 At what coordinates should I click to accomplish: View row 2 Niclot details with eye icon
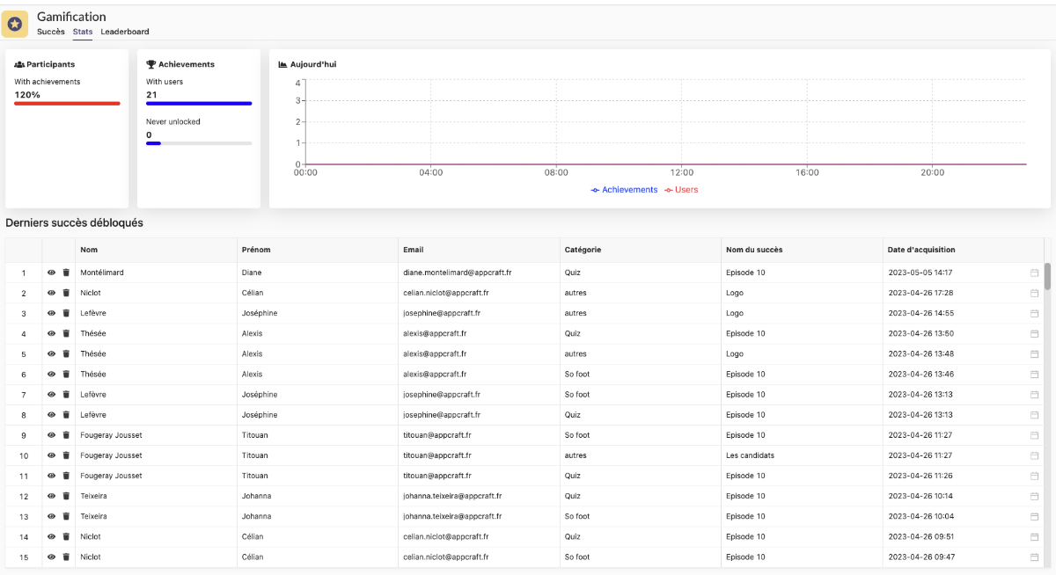[51, 293]
